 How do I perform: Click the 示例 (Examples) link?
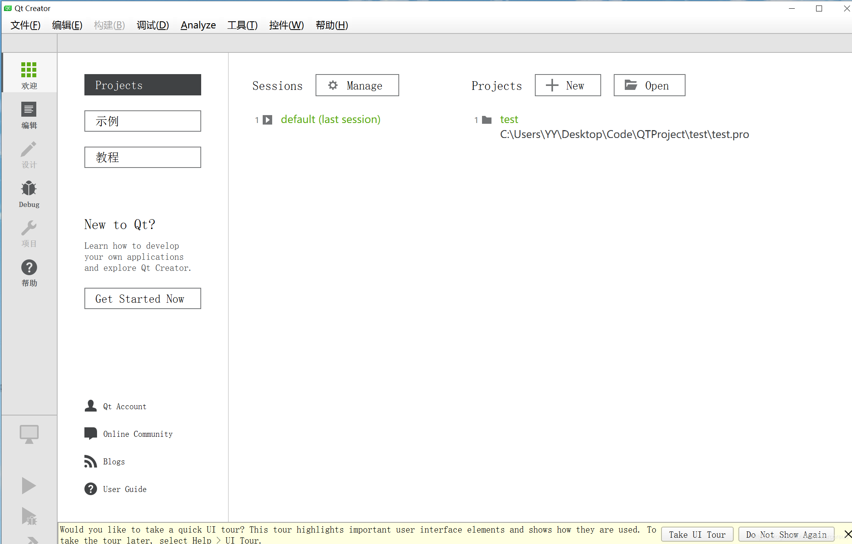[x=143, y=121]
